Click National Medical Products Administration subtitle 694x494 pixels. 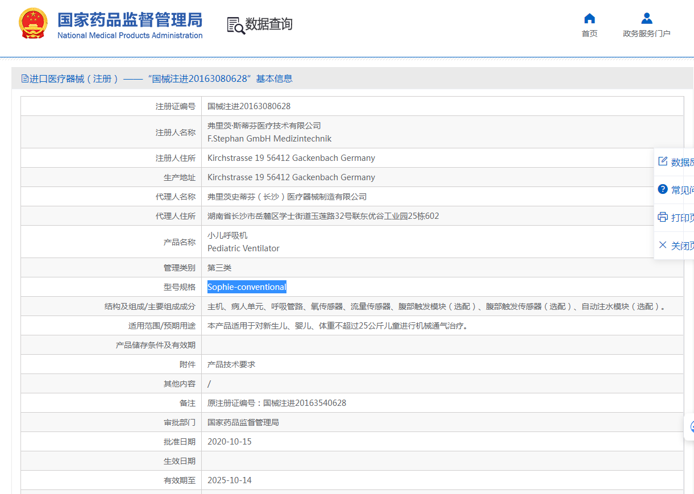click(x=130, y=35)
